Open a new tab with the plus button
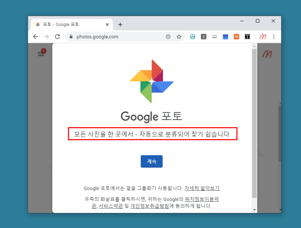301x228 pixels. [120, 24]
